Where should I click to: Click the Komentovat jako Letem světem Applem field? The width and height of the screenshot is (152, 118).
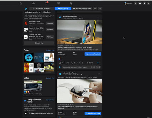[x=81, y=67]
